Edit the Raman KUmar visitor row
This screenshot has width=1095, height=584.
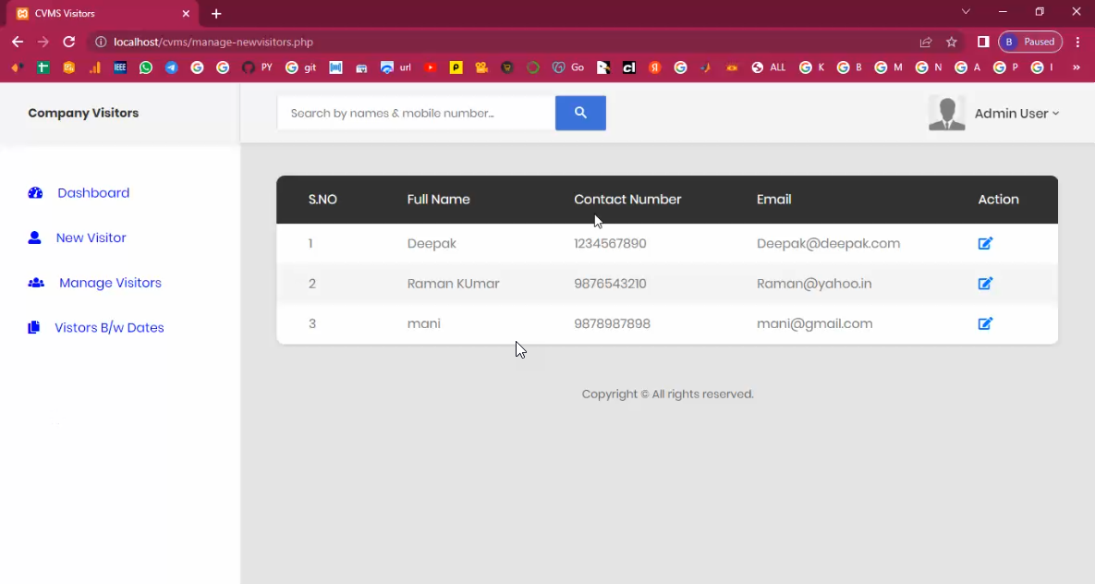point(985,284)
